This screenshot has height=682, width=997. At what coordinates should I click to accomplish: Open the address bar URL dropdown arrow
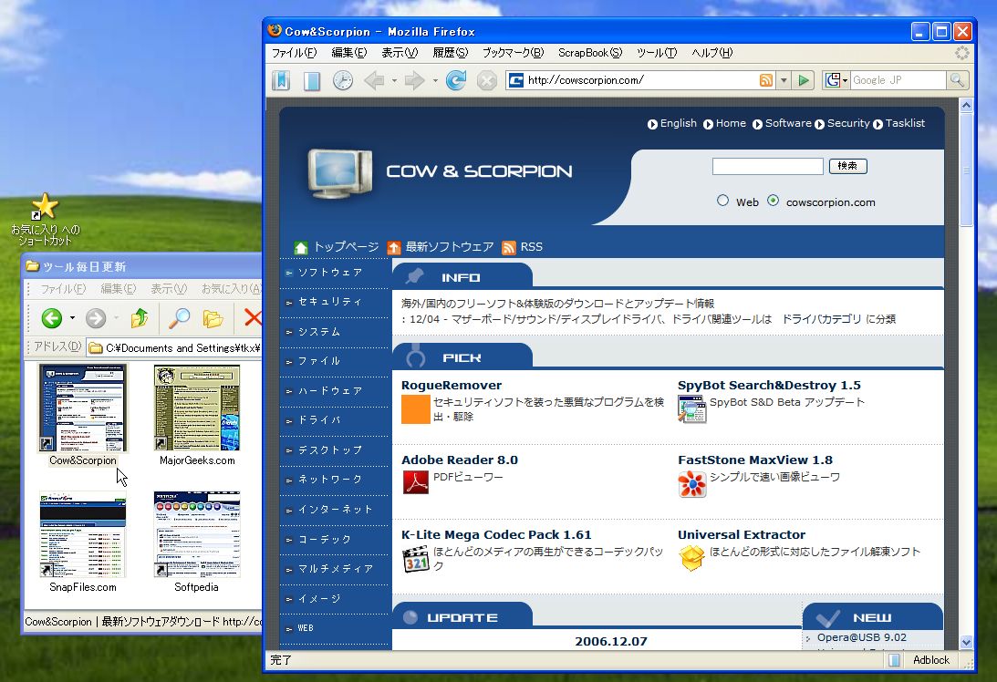click(x=784, y=80)
